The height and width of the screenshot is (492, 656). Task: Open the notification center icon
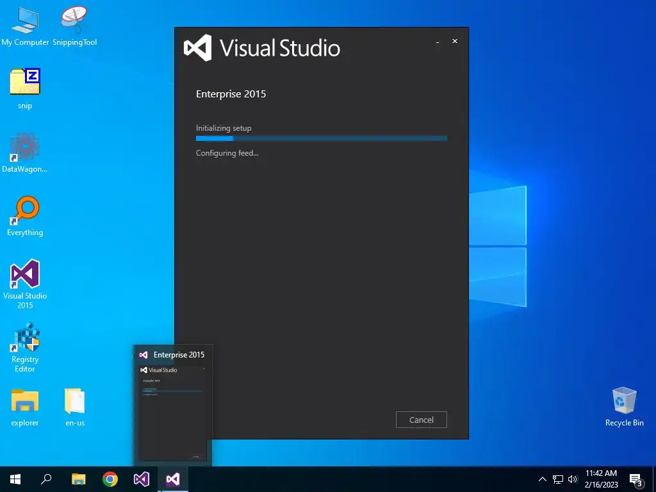pyautogui.click(x=635, y=479)
